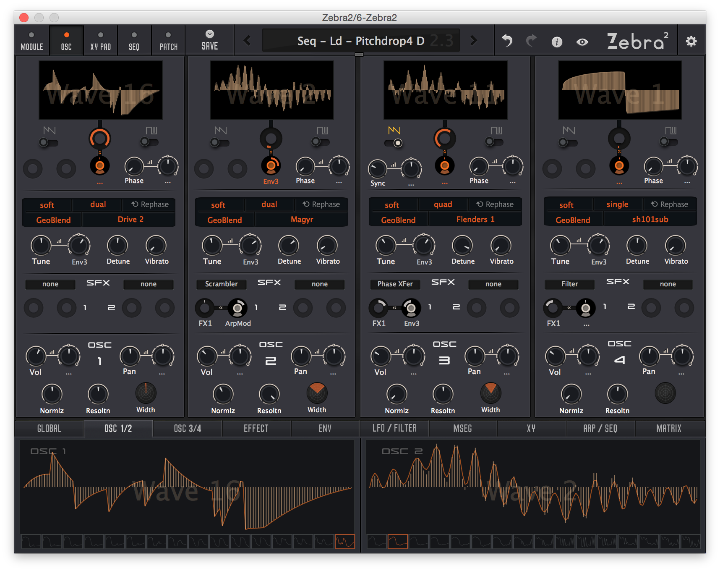Toggle OSC 1 sawtooth reset switch
Viewport: 720px width, 571px height.
pyautogui.click(x=49, y=142)
